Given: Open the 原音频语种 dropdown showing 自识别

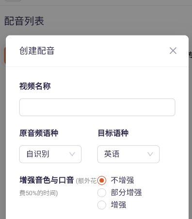Looking at the screenshot, I should (x=50, y=154).
